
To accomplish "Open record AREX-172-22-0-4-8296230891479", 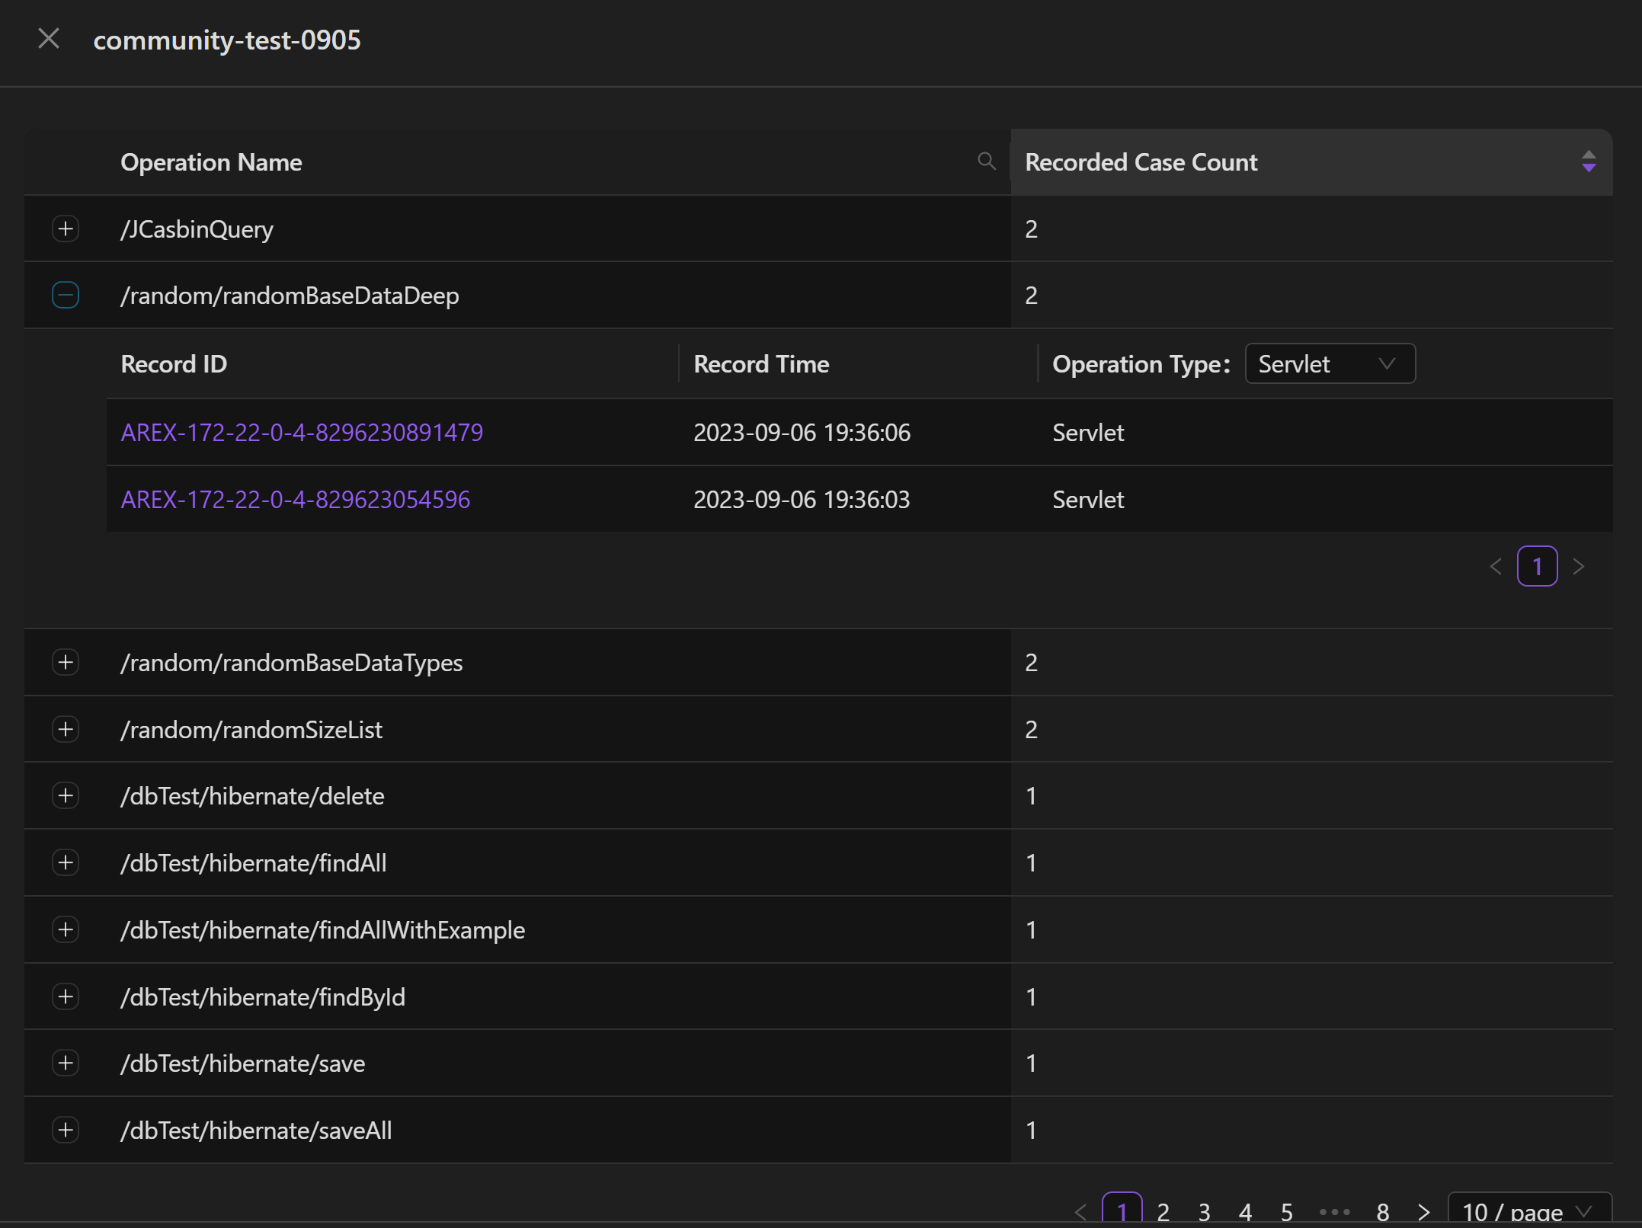I will (302, 433).
